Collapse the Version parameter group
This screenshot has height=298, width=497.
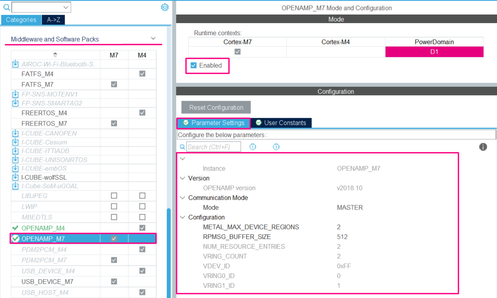pyautogui.click(x=182, y=178)
